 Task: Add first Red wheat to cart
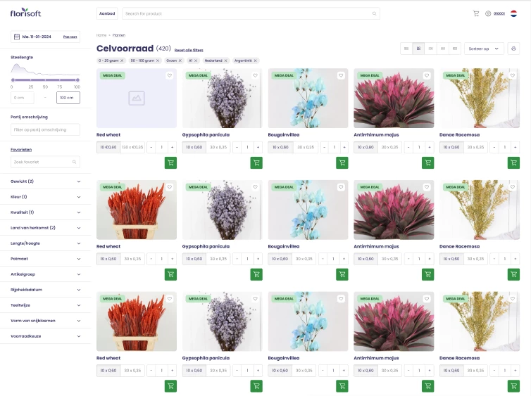click(170, 162)
